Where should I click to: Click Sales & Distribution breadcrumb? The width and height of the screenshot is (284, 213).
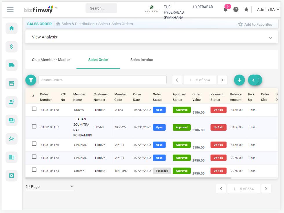pyautogui.click(x=78, y=24)
